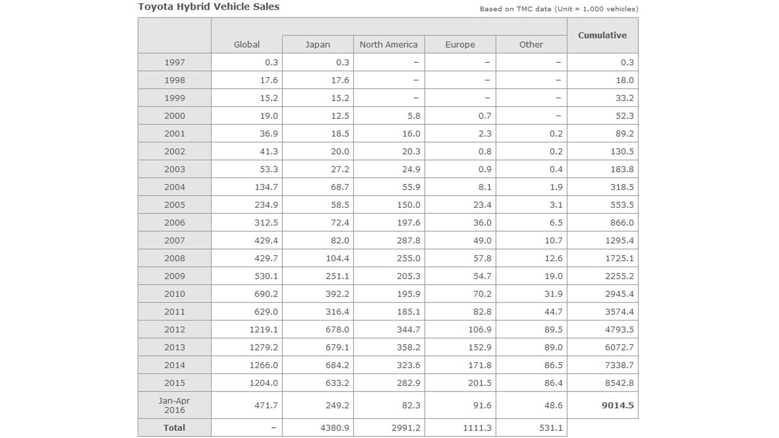The width and height of the screenshot is (779, 438).
Task: Select the Other column header
Action: tap(531, 44)
